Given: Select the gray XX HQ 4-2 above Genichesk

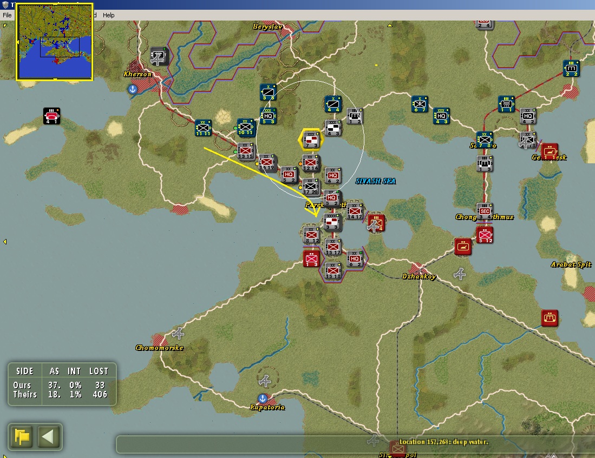Looking at the screenshot, I should tap(528, 116).
